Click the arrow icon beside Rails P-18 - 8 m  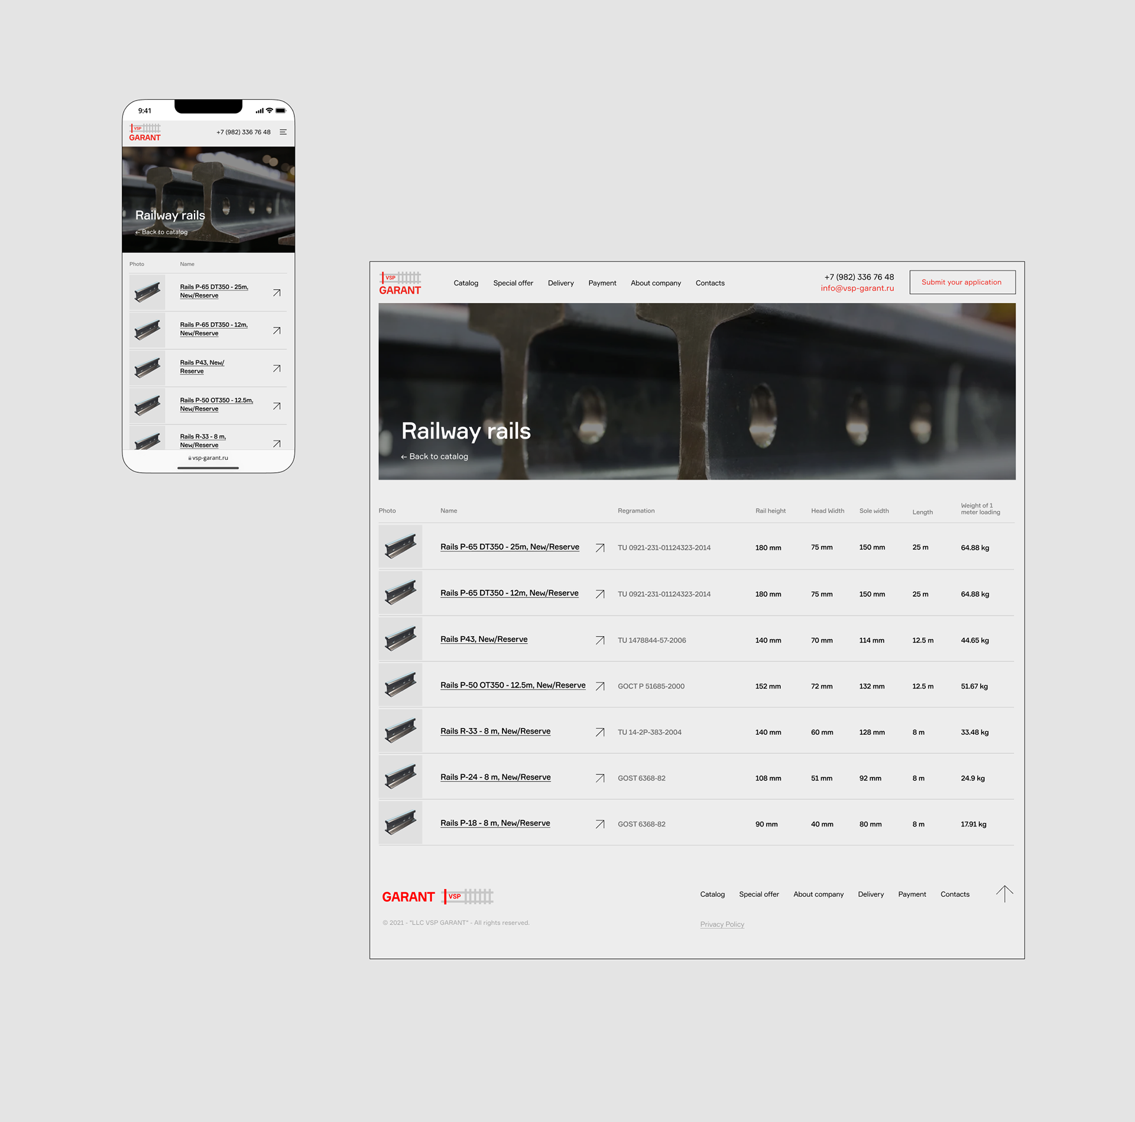pyautogui.click(x=600, y=824)
